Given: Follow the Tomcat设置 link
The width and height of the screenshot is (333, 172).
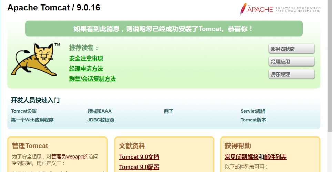Looking at the screenshot, I should 24,111.
